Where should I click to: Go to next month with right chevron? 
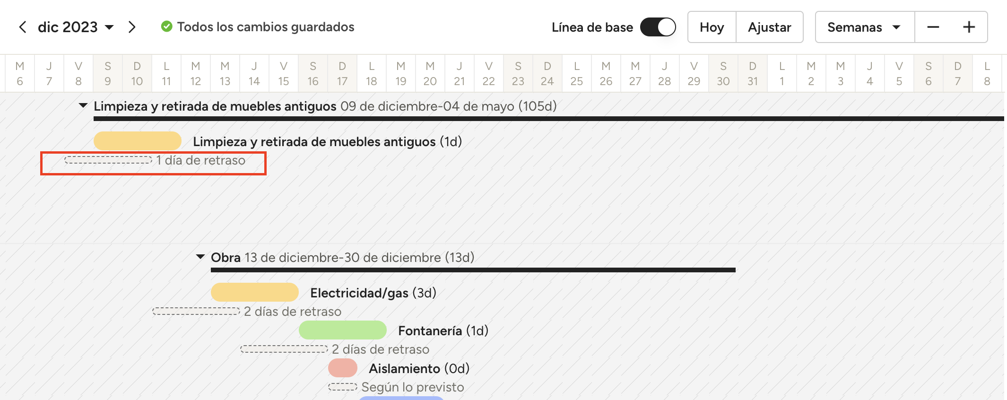[x=132, y=27]
